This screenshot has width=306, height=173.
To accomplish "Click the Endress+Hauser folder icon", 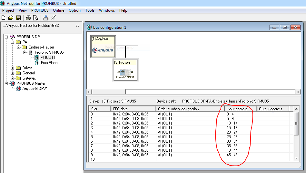I will click(x=25, y=47).
